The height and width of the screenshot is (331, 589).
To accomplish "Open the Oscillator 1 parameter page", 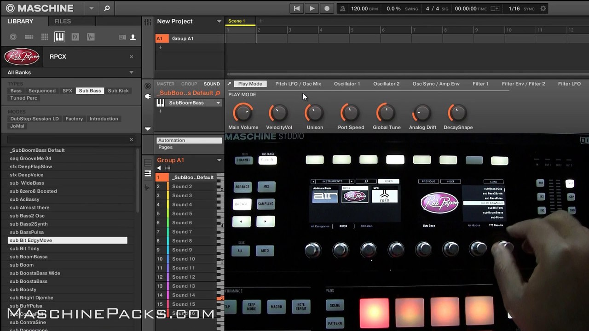I will tap(347, 84).
